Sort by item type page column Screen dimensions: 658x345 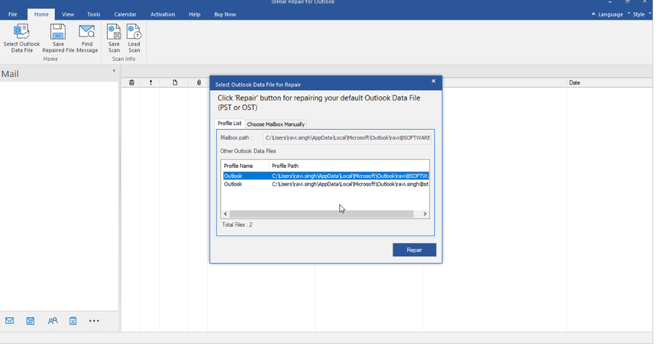coord(175,82)
